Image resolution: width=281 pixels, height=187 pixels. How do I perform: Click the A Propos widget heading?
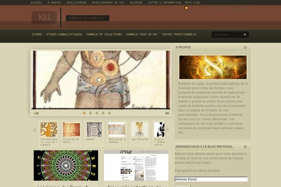(183, 47)
